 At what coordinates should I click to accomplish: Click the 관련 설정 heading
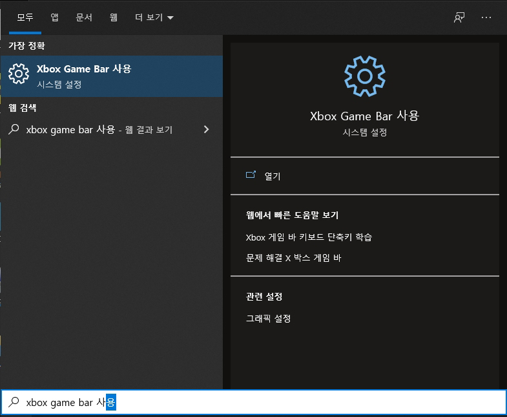(264, 296)
